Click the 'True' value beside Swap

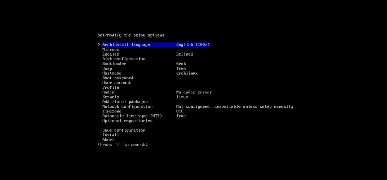coord(181,68)
